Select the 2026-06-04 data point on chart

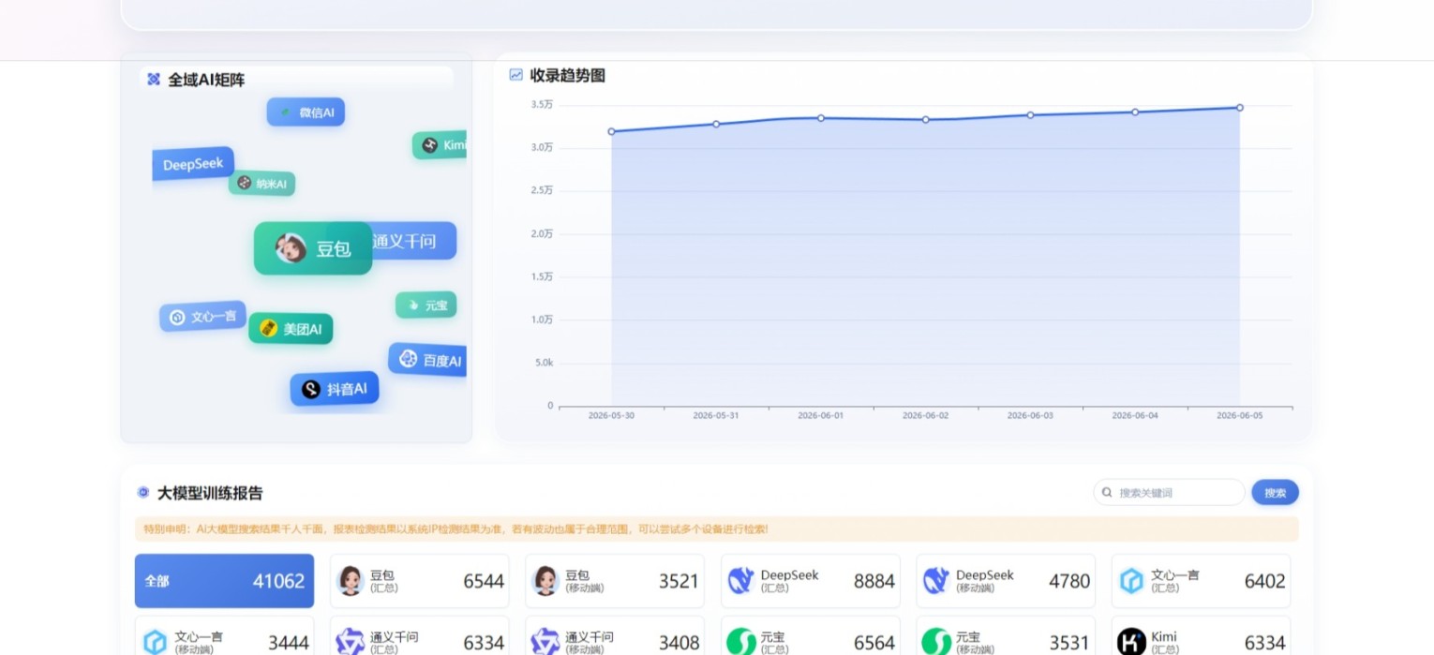1135,112
